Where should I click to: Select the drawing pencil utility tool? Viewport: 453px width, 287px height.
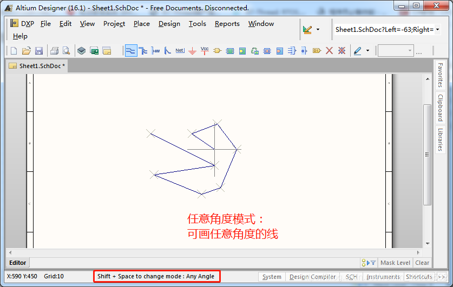[x=357, y=51]
